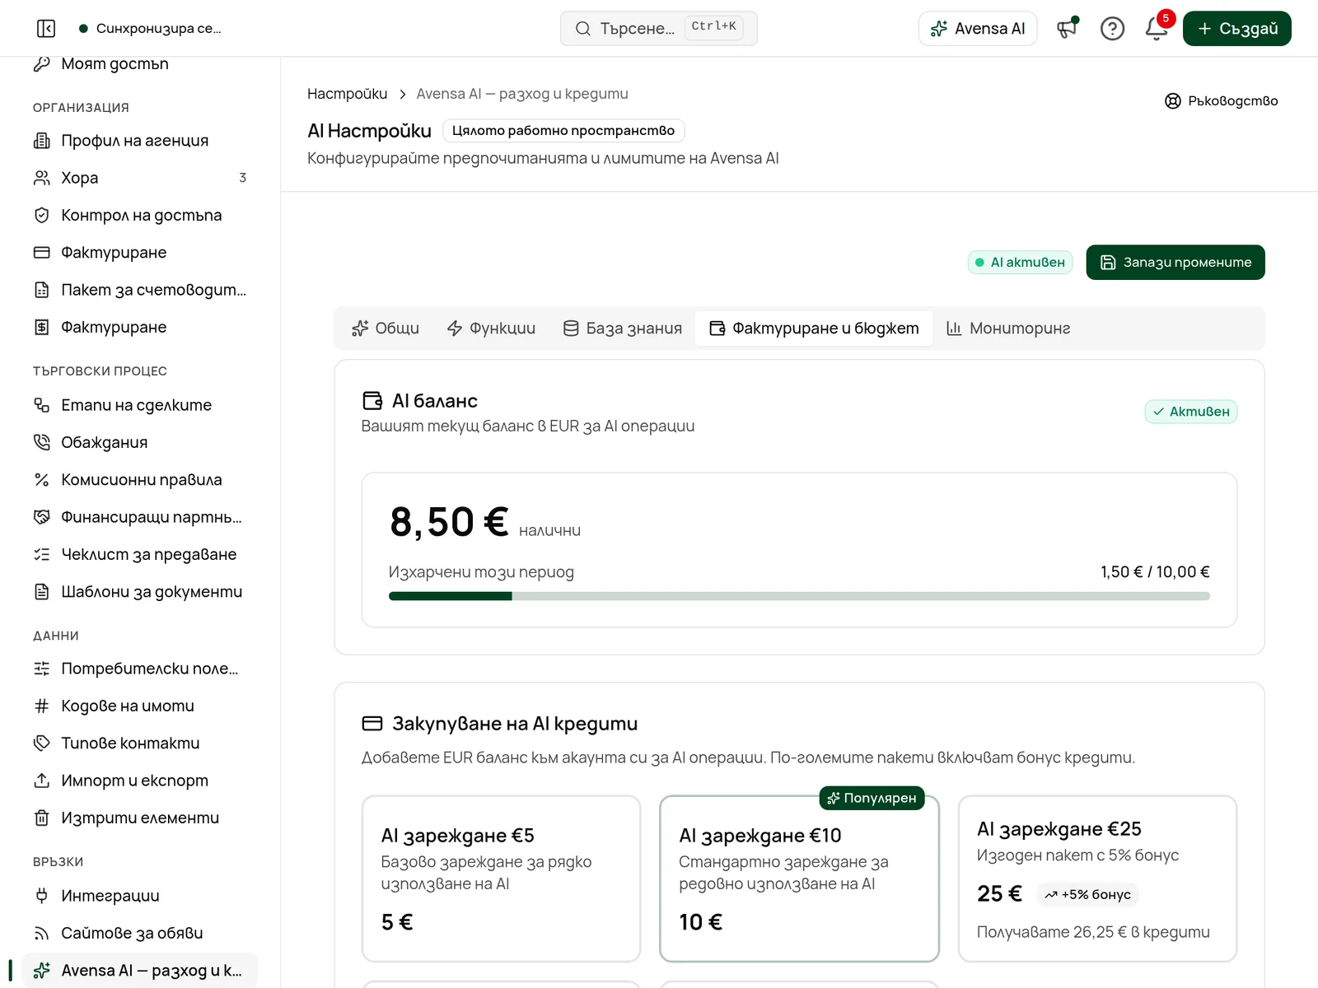Image resolution: width=1318 pixels, height=988 pixels.
Task: Open Шаблони за документи sidebar item
Action: pyautogui.click(x=140, y=592)
